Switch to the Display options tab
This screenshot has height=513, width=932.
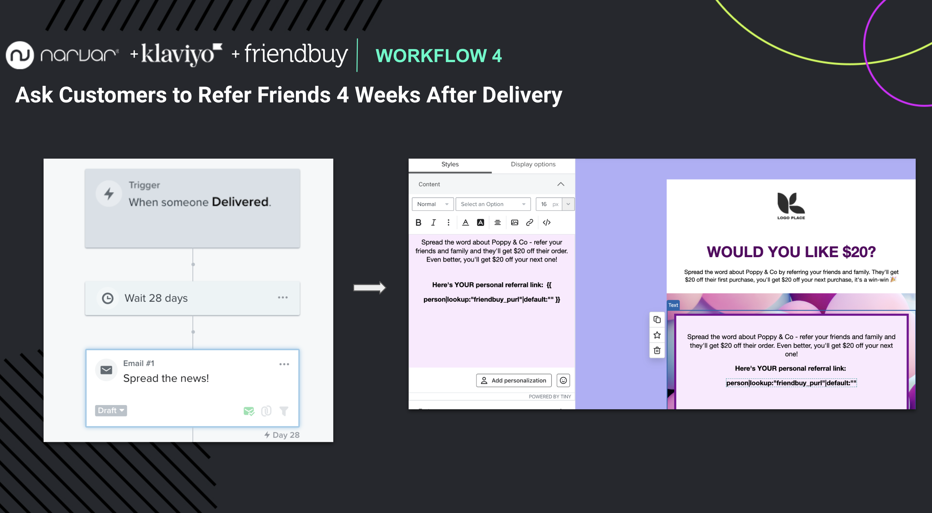tap(533, 165)
